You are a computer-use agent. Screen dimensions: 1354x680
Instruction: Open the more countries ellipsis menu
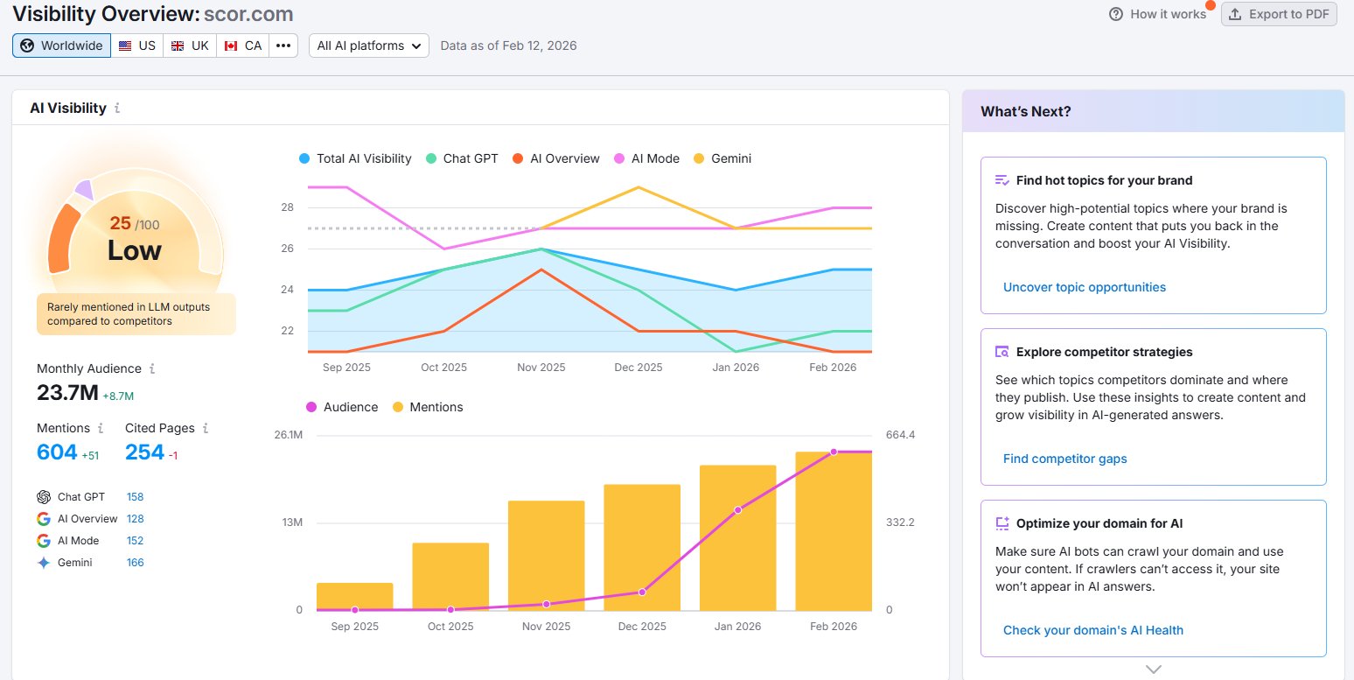click(x=283, y=46)
